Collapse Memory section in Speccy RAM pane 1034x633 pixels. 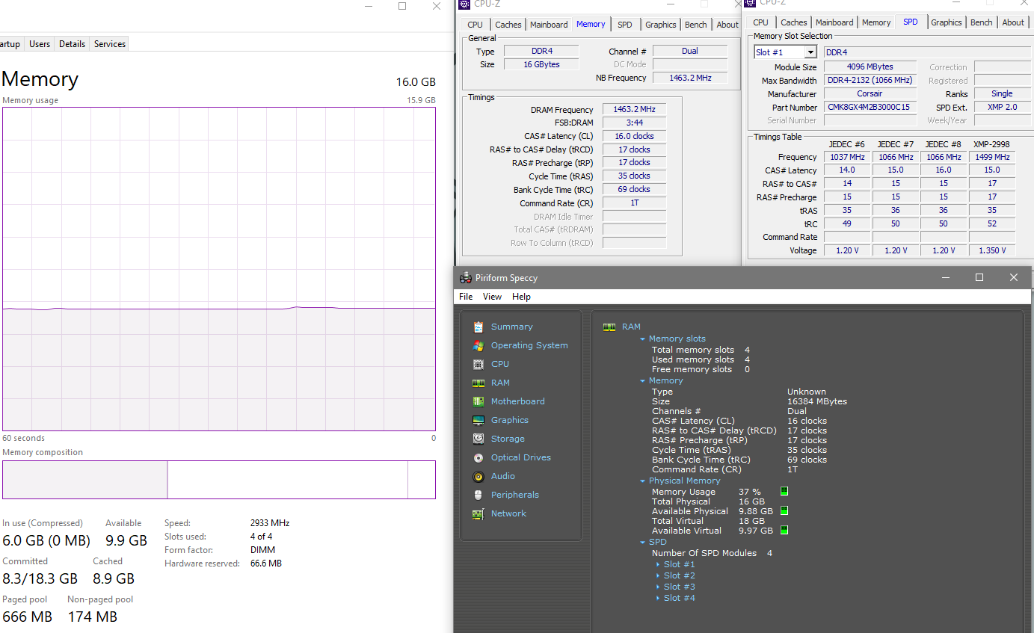642,380
